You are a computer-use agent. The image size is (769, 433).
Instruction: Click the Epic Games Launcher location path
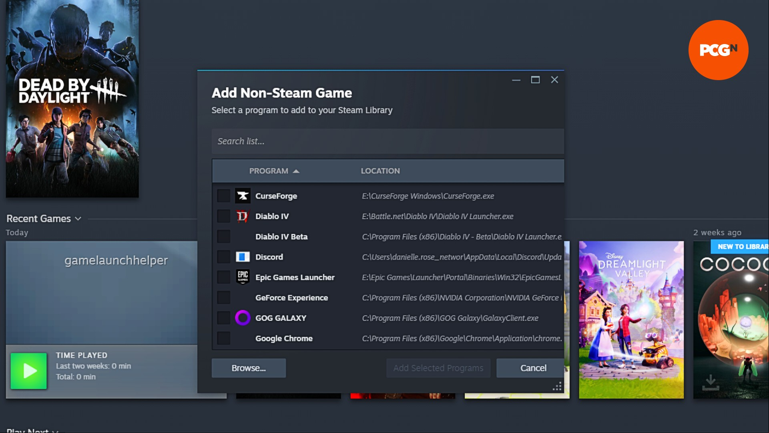[462, 277]
